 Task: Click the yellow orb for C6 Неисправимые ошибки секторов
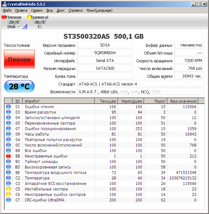[8, 194]
